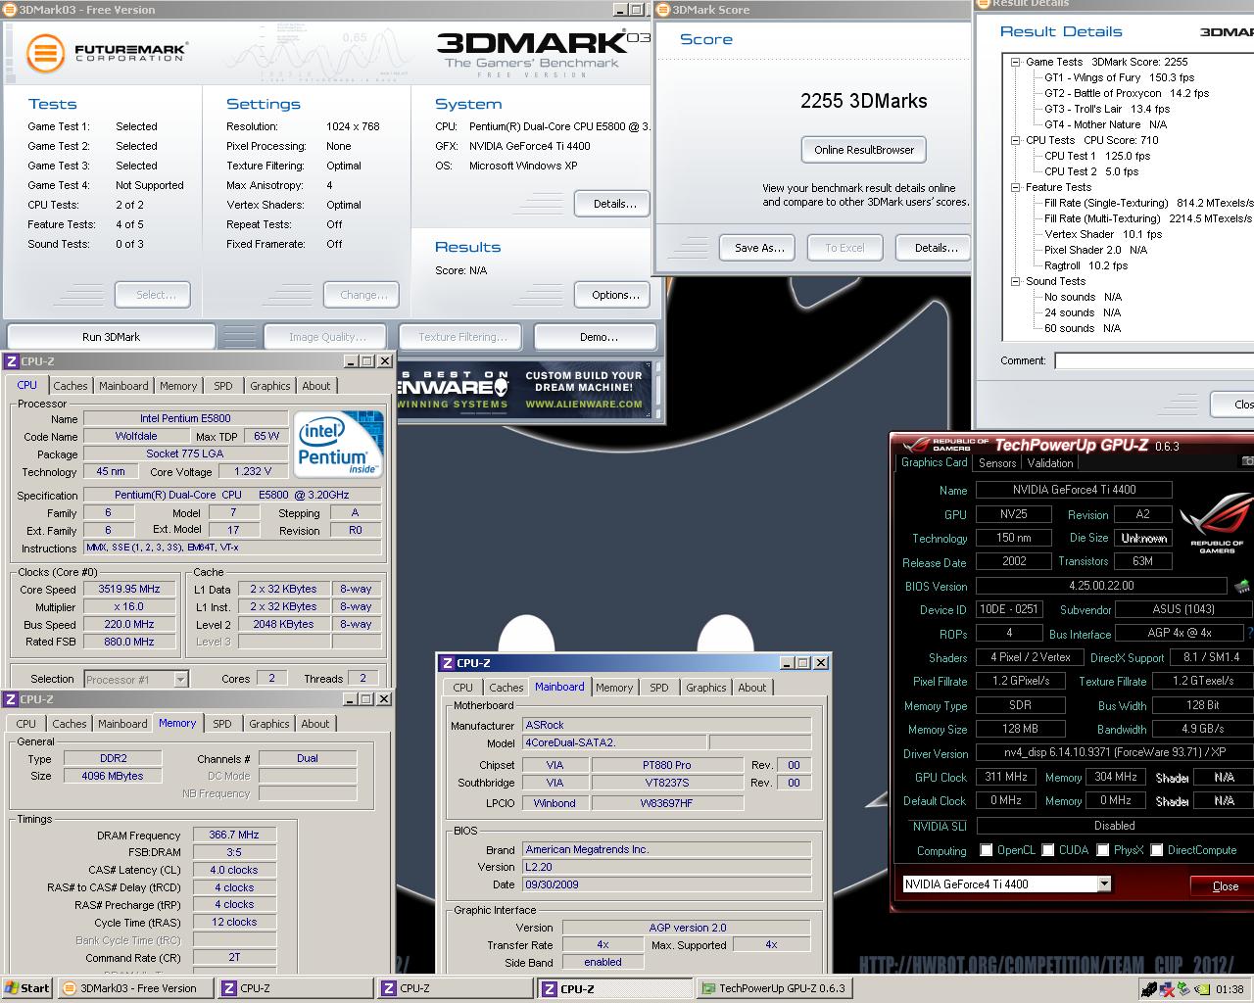Click the CPU-Z title bar icon in the Mainboard window
Screen dimensions: 1254x1003
(x=447, y=663)
